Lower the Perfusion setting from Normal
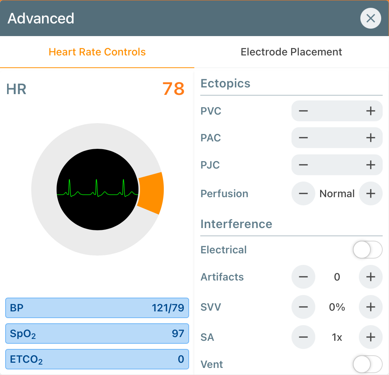This screenshot has width=389, height=375. tap(303, 193)
